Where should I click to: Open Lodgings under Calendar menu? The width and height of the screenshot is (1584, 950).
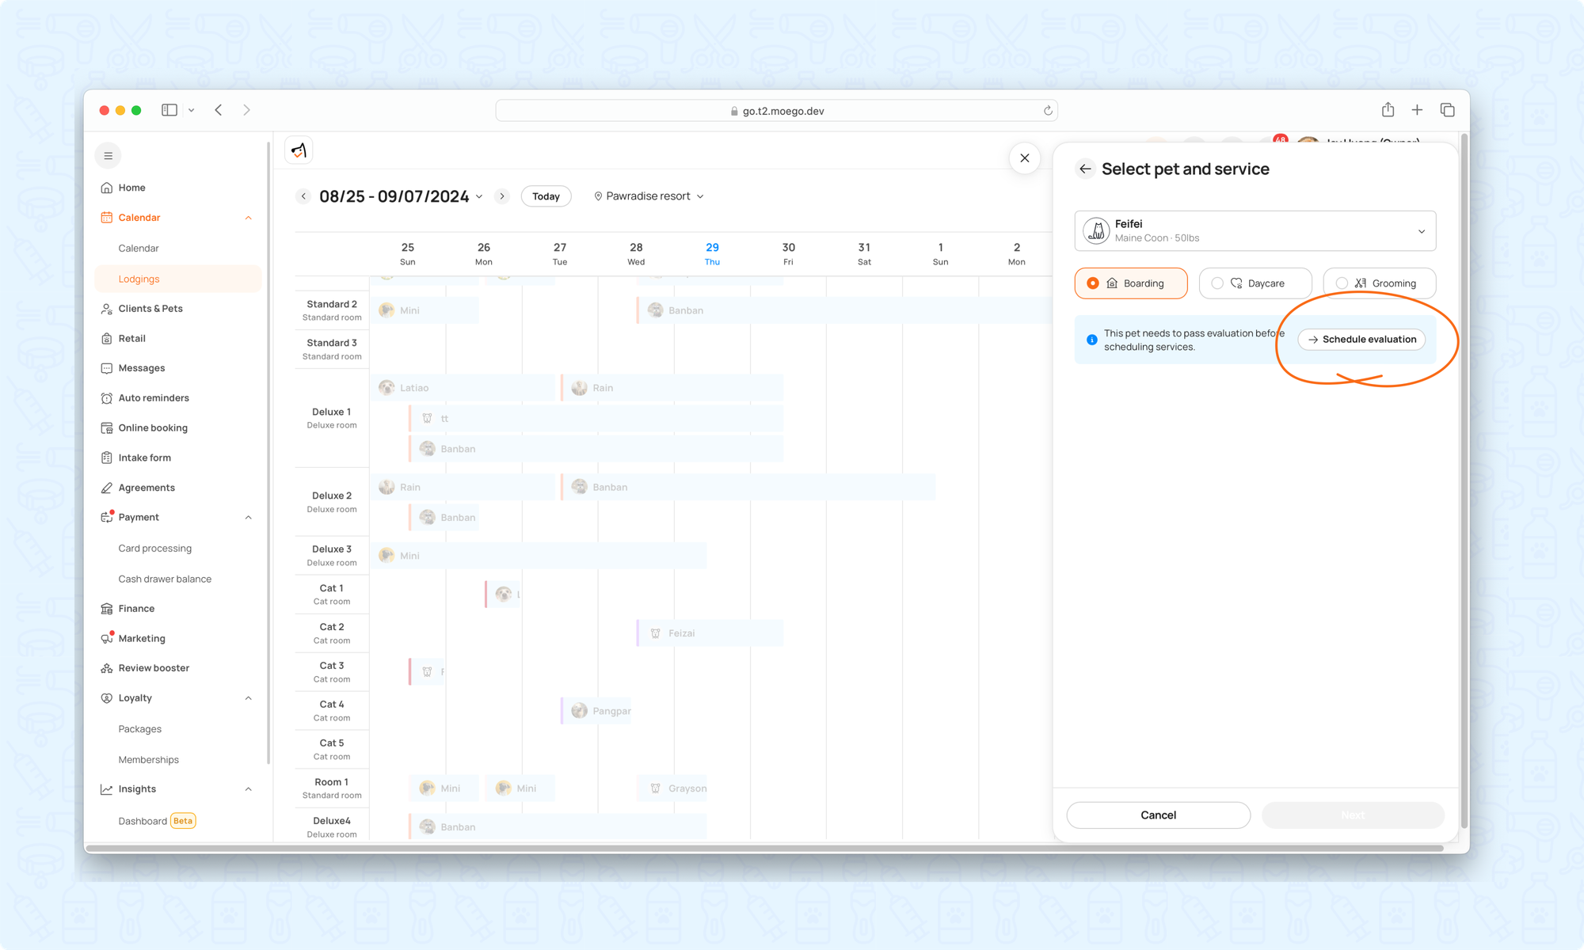point(139,279)
